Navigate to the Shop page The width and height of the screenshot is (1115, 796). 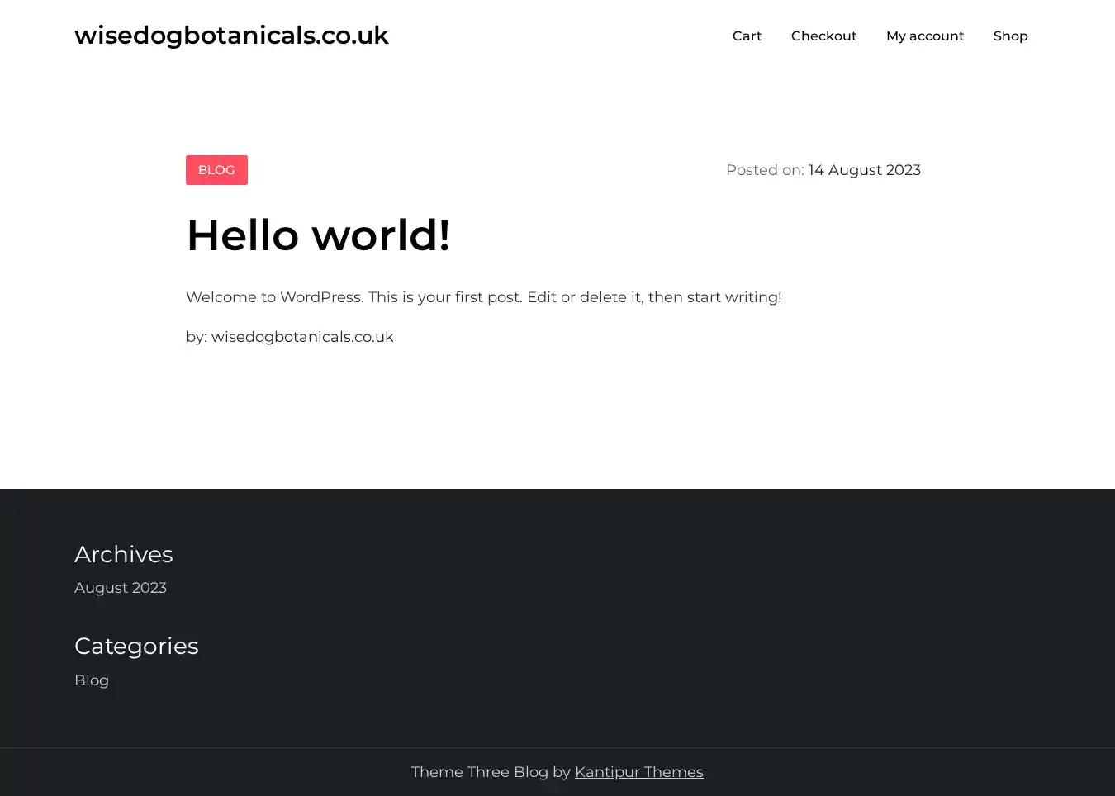click(1010, 36)
